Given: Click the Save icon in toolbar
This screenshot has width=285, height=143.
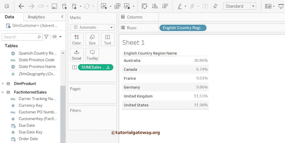Looking at the screenshot, I should click(x=55, y=6).
